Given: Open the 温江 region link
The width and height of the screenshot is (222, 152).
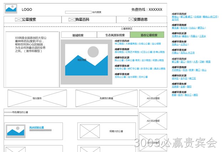Looking at the screenshot, I should click(x=183, y=62).
